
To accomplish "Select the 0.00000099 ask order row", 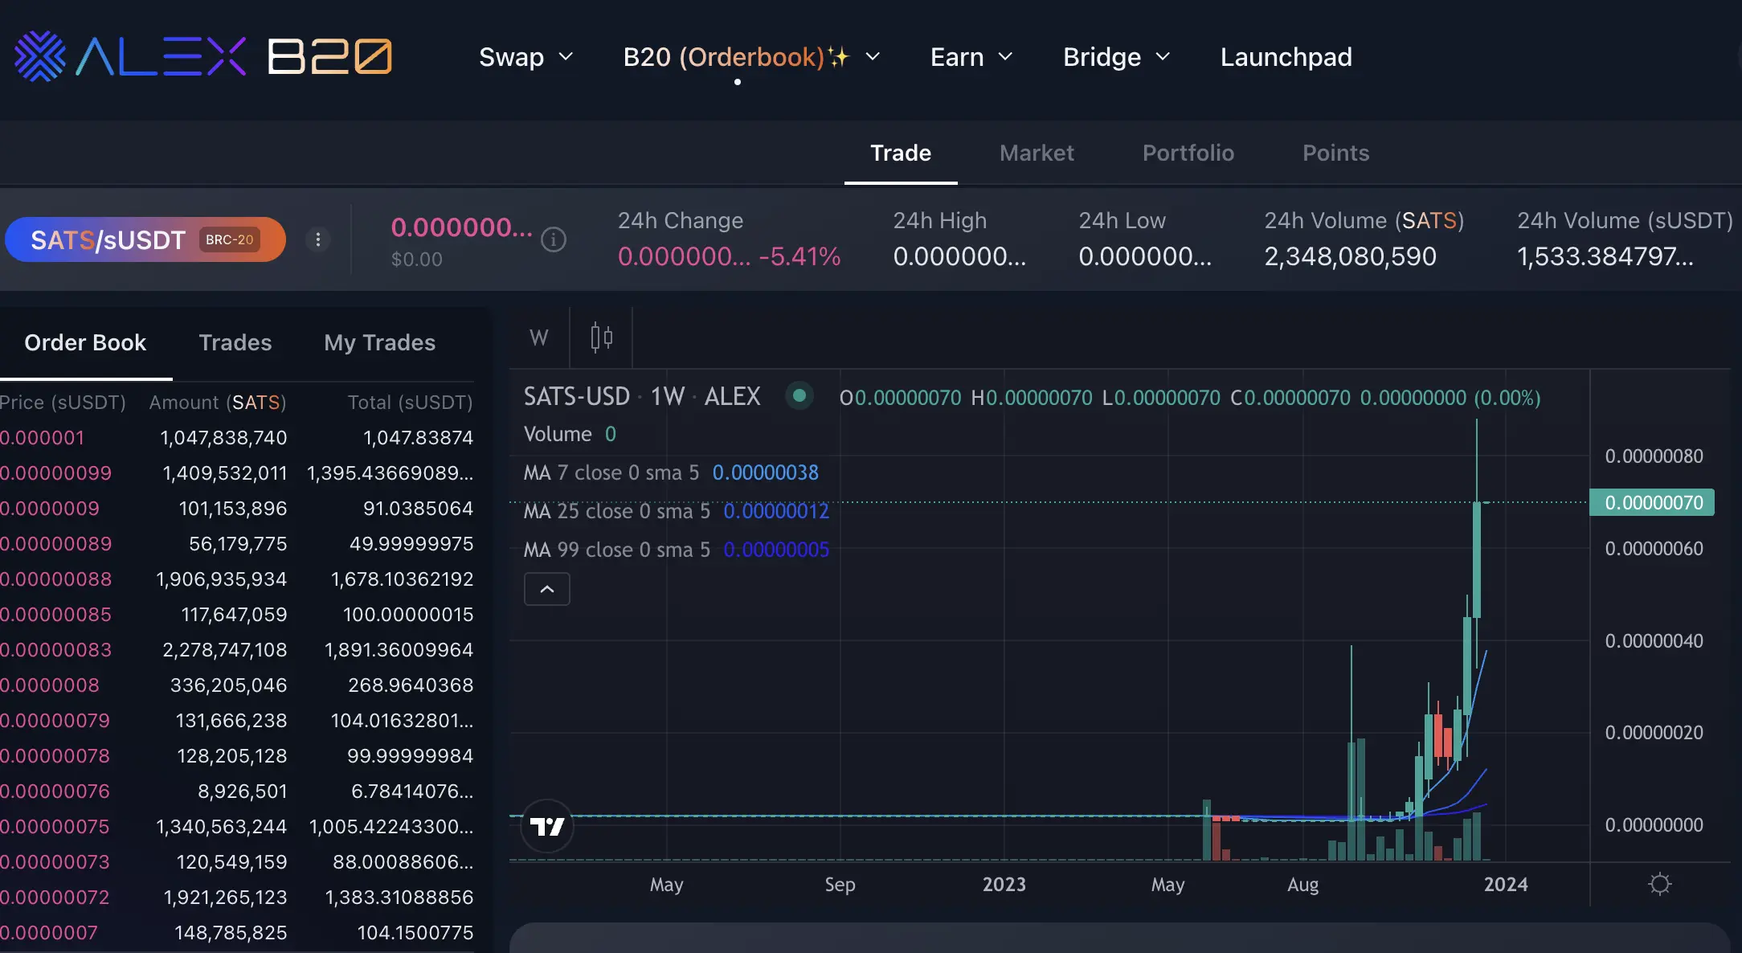I will 236,473.
